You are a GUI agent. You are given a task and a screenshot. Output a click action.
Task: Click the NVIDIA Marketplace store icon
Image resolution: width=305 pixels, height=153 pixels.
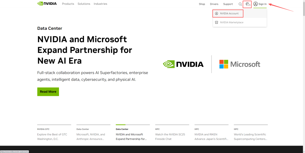point(217,22)
